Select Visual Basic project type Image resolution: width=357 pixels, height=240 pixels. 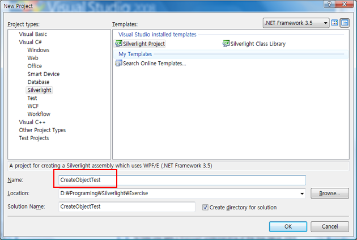pos(33,34)
